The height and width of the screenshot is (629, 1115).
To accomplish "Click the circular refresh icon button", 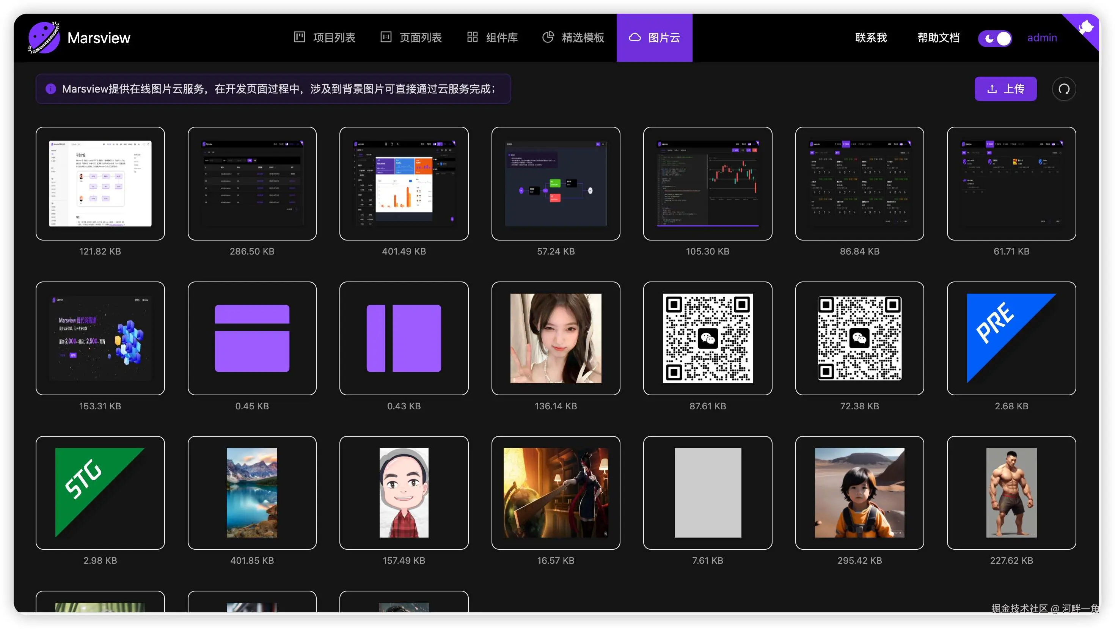I will (x=1063, y=89).
